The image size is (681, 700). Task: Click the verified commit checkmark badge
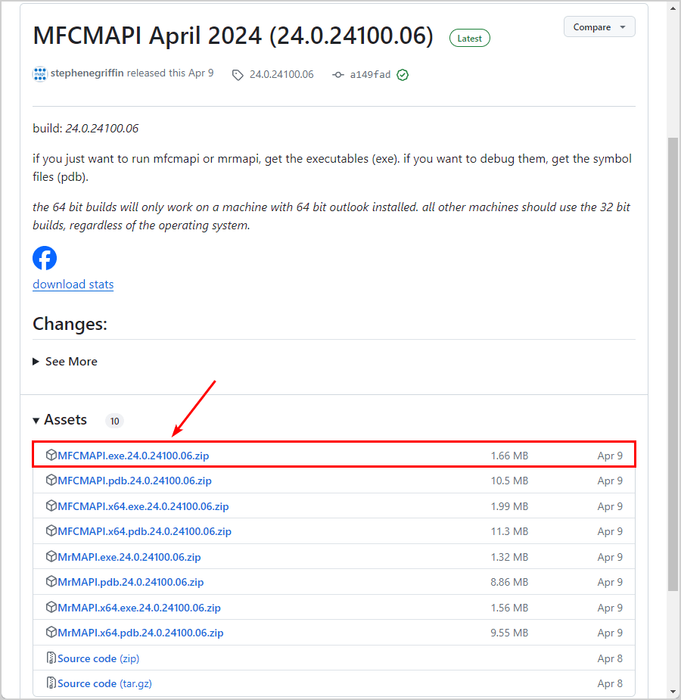click(403, 74)
